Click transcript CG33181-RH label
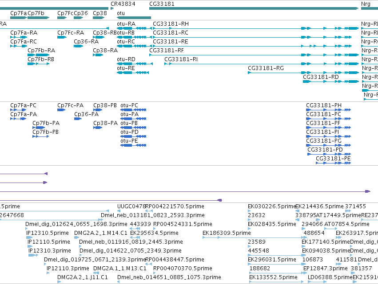 pos(171,24)
